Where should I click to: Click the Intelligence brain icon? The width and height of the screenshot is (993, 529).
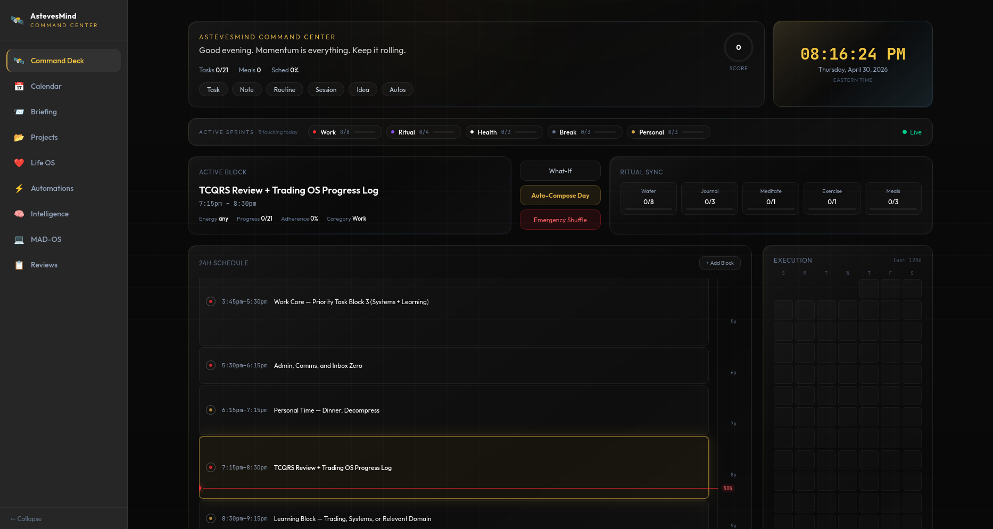(x=19, y=214)
